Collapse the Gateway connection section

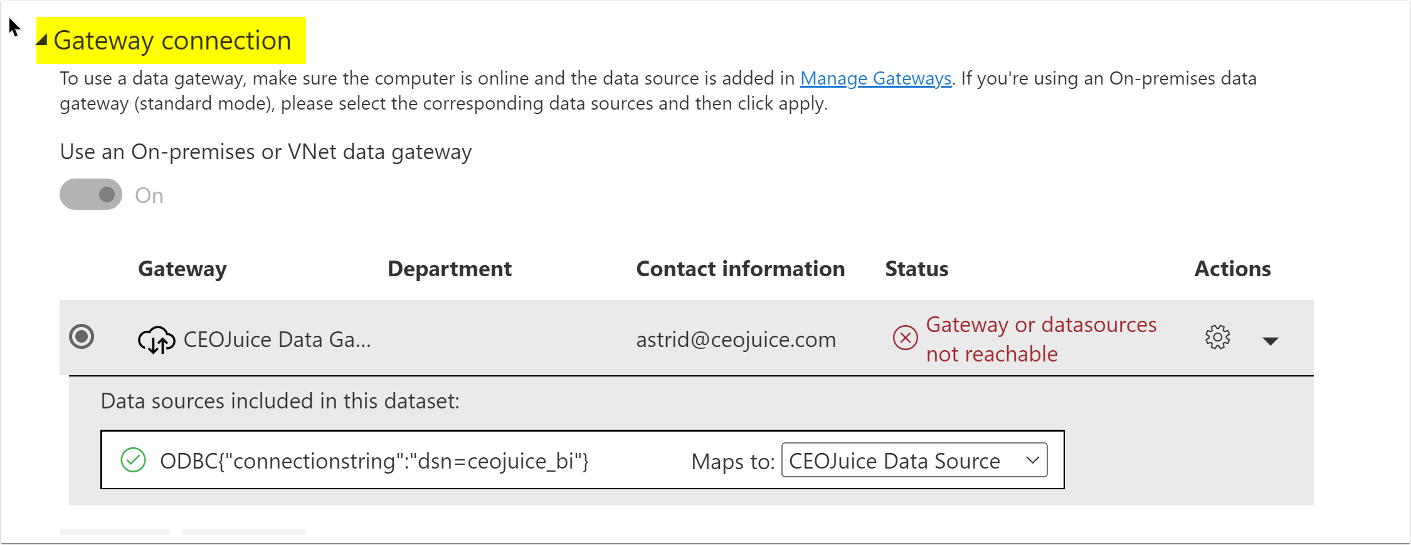[x=42, y=40]
